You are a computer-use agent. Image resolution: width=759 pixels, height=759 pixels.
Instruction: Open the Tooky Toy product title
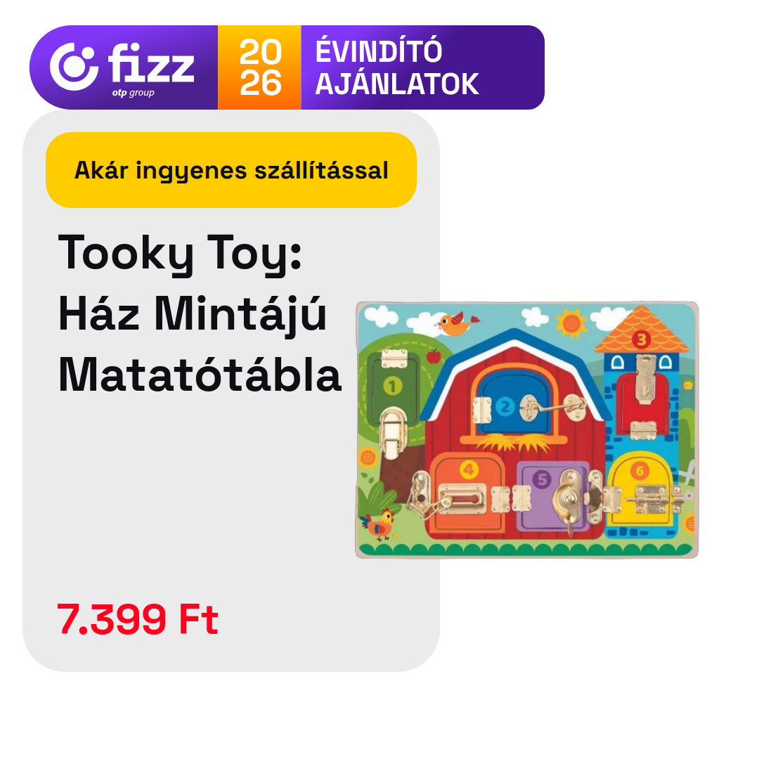(x=200, y=313)
